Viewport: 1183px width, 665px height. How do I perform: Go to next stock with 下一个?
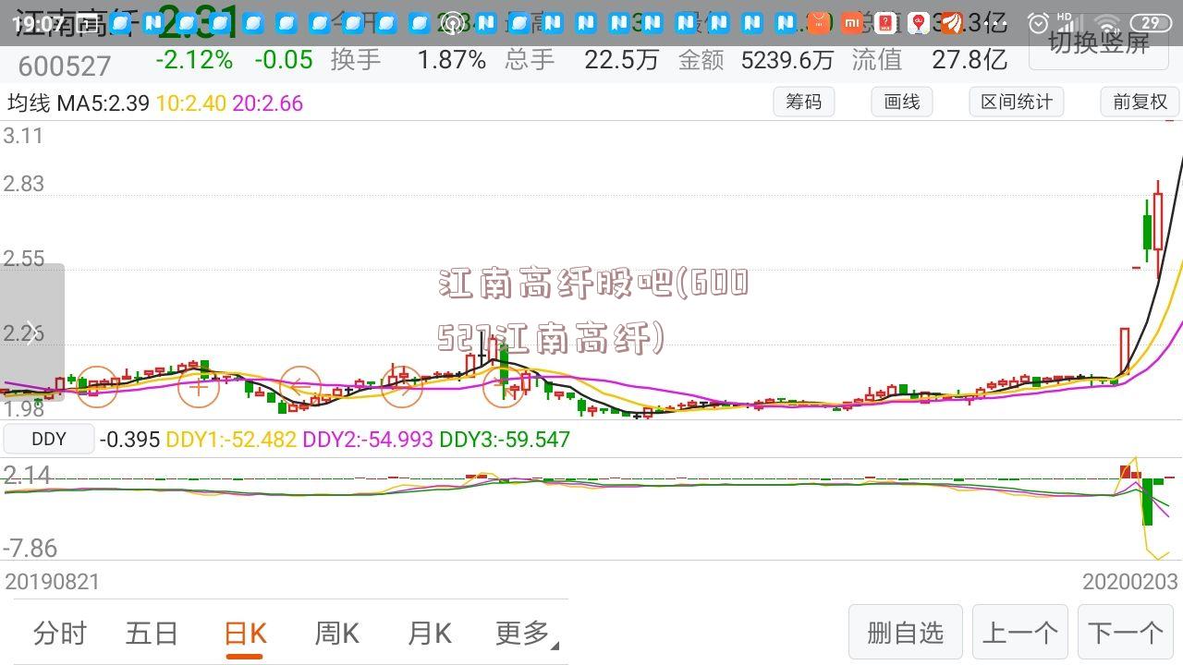pyautogui.click(x=1126, y=633)
